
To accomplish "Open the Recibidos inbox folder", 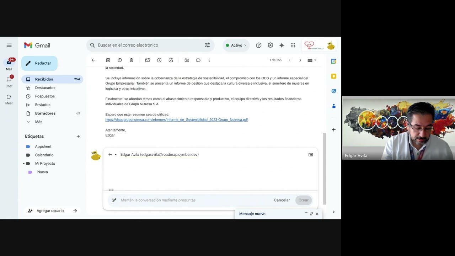I will (x=52, y=79).
